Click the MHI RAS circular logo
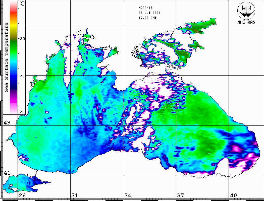This screenshot has height=201, width=264. point(246,11)
